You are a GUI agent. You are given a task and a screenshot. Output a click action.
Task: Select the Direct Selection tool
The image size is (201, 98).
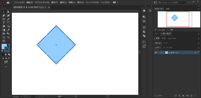[8, 12]
